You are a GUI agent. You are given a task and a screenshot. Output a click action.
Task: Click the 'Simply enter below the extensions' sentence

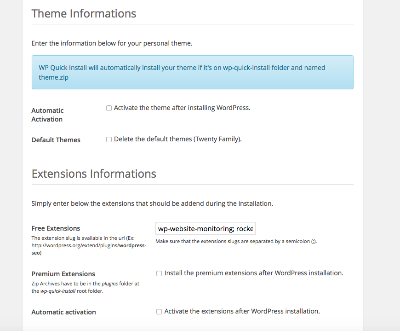[152, 203]
